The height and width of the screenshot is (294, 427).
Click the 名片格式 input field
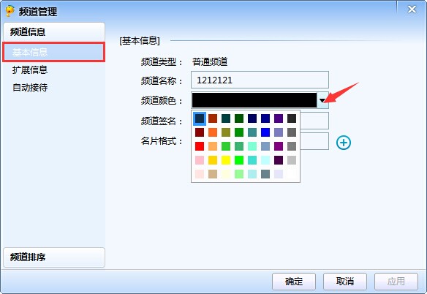point(314,141)
